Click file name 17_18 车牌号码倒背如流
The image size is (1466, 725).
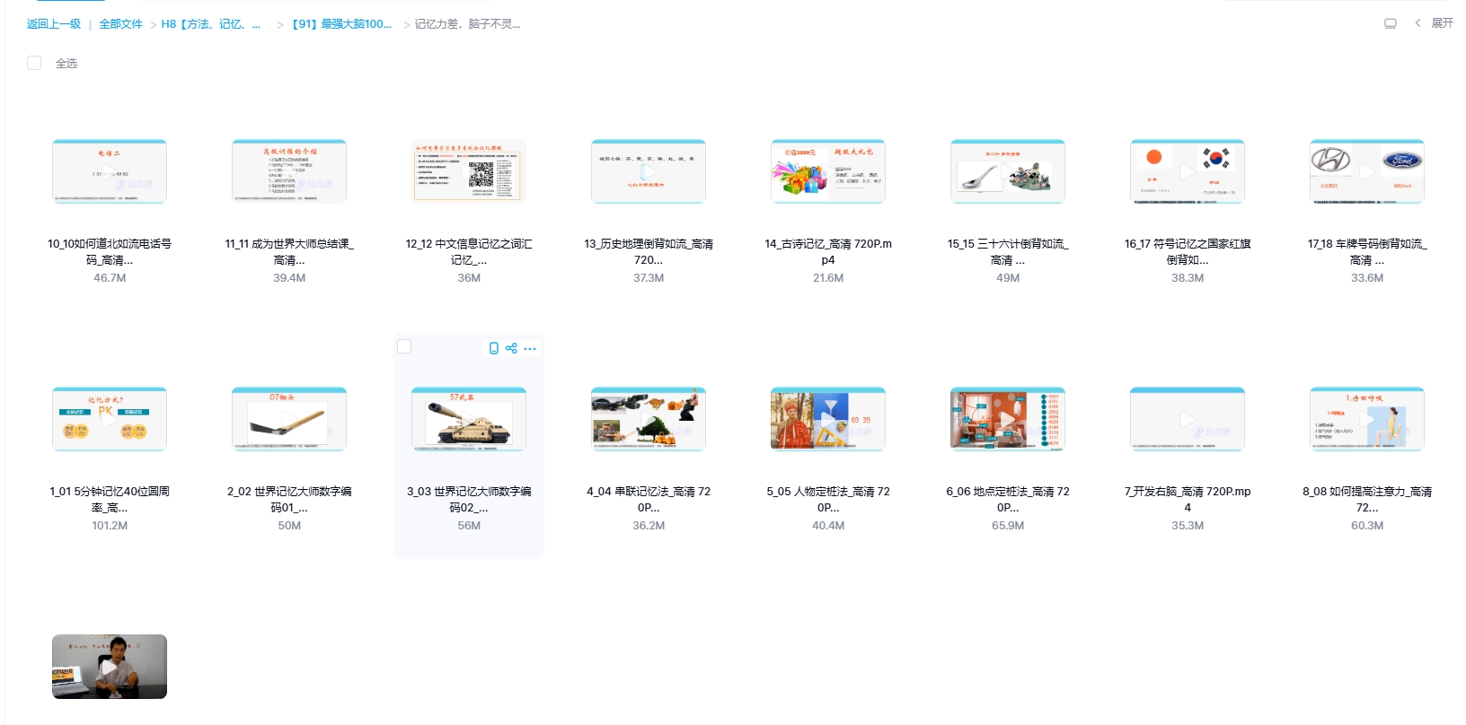tap(1367, 252)
